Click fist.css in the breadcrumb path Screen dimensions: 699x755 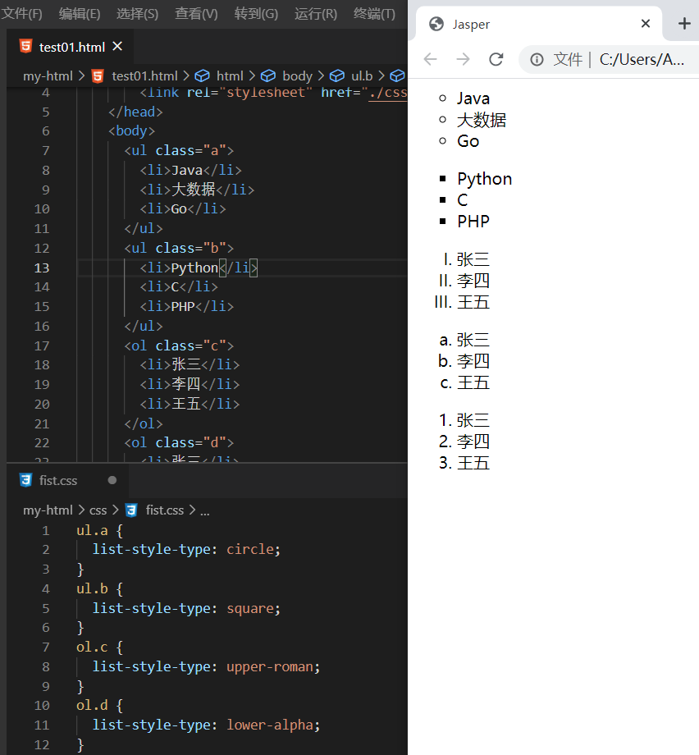165,510
